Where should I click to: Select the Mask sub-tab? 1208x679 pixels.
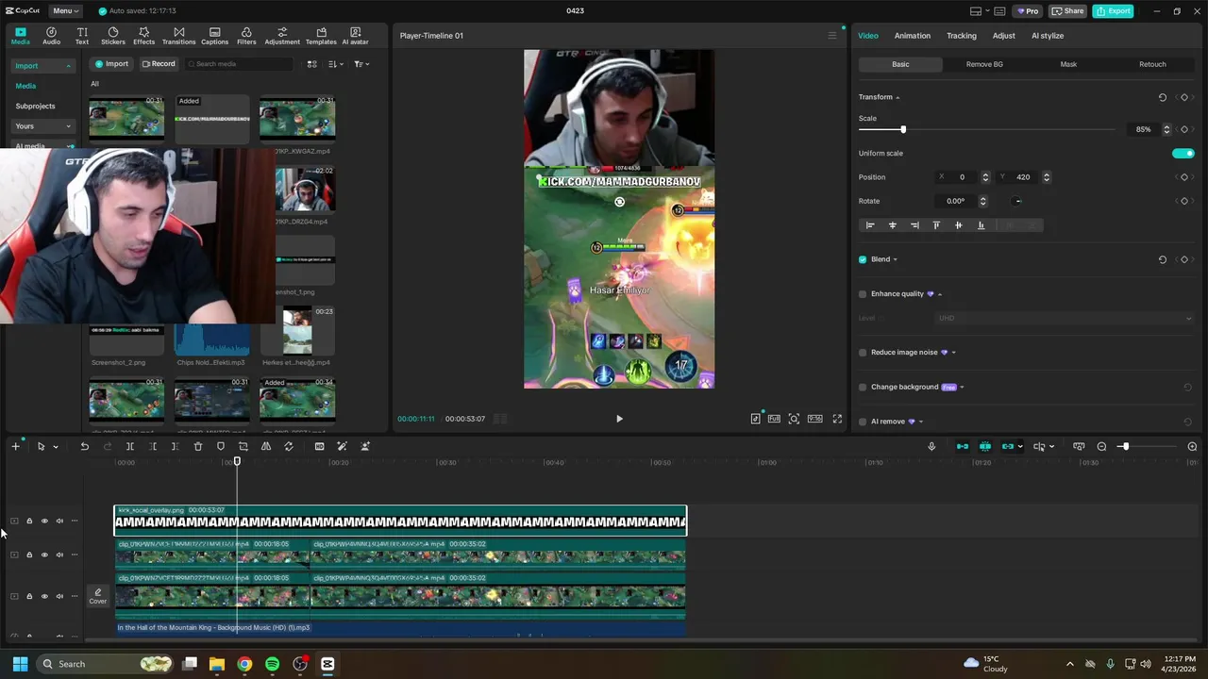(1068, 64)
